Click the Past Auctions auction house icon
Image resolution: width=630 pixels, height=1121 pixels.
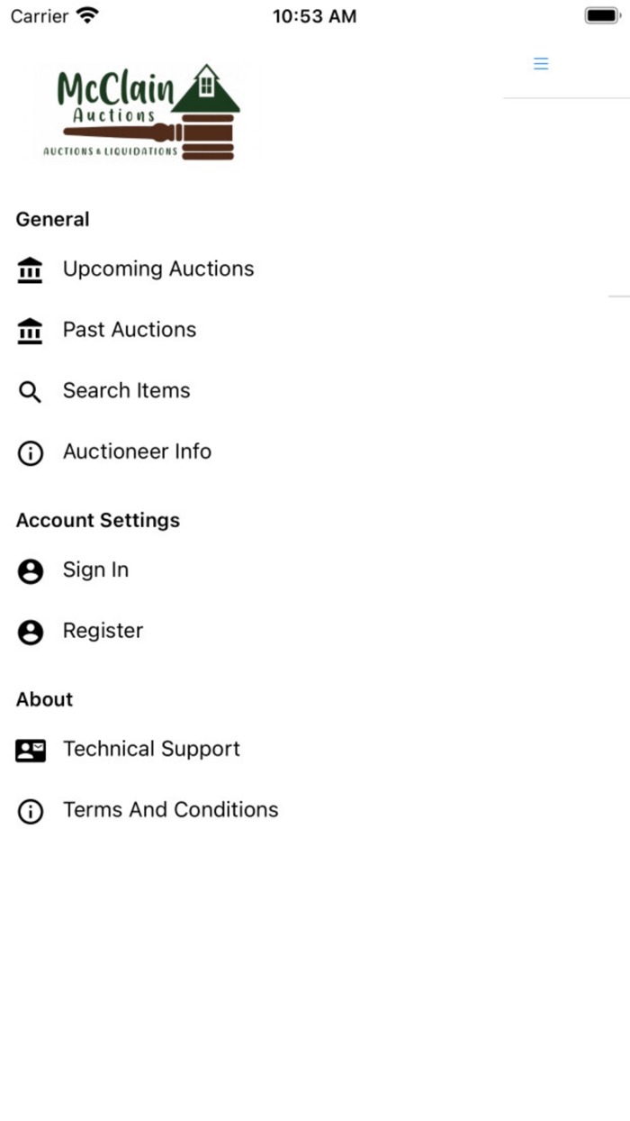click(30, 330)
